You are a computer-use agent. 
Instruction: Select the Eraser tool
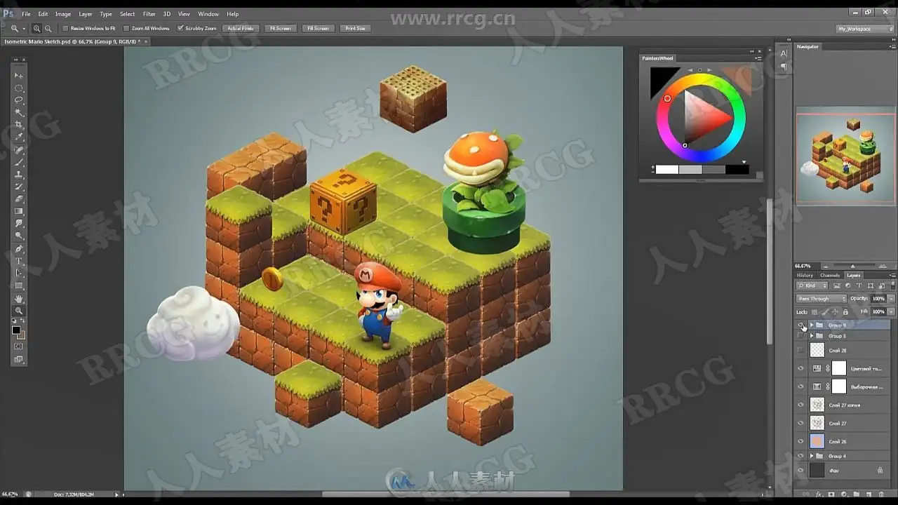(x=19, y=199)
